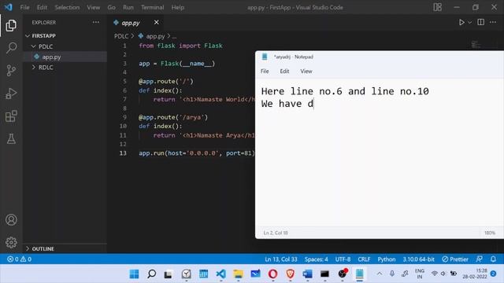Click Ln 13, Col 33 in status bar
Image resolution: width=504 pixels, height=283 pixels.
pyautogui.click(x=281, y=259)
